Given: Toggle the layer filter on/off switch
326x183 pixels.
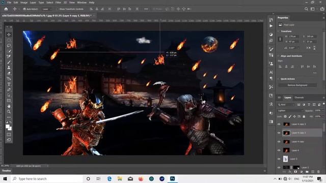Looking at the screenshot, I should click(323, 104).
